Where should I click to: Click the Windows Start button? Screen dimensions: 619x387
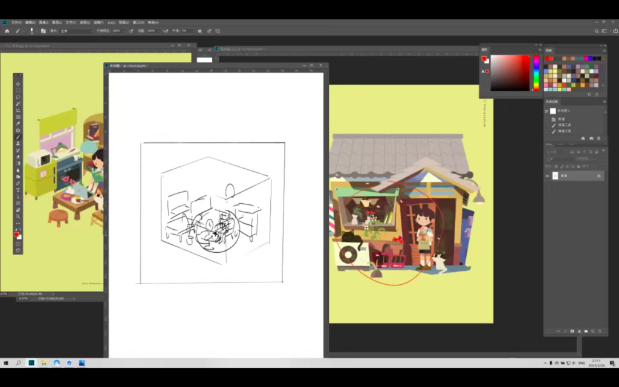[x=6, y=363]
